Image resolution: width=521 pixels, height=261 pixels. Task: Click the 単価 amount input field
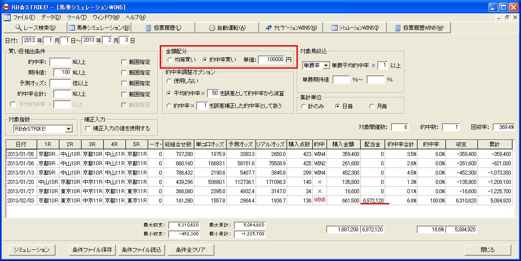click(x=271, y=60)
